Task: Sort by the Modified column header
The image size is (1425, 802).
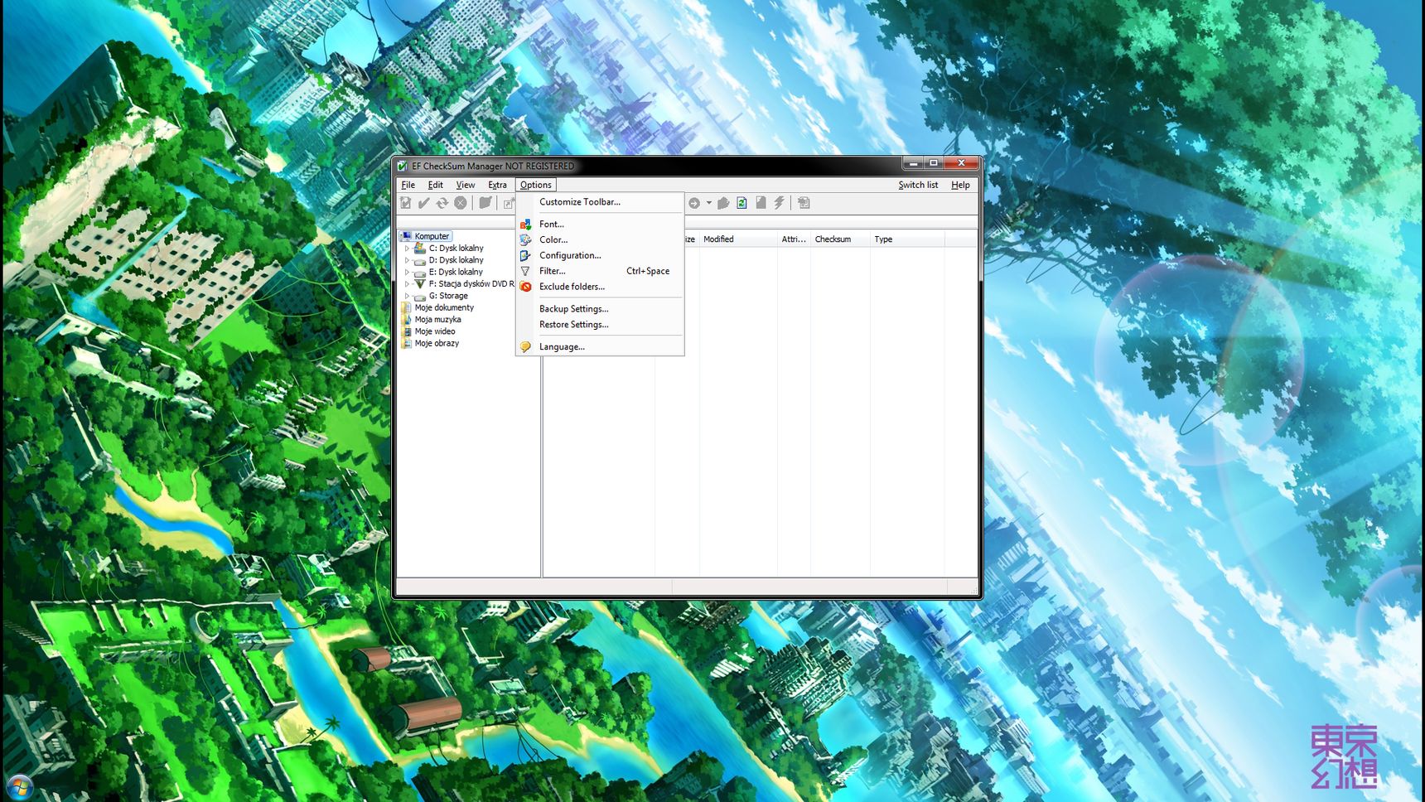Action: [738, 239]
